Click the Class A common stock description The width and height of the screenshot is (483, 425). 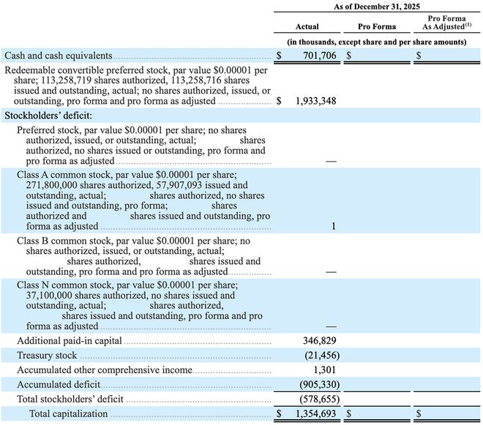pos(139,200)
